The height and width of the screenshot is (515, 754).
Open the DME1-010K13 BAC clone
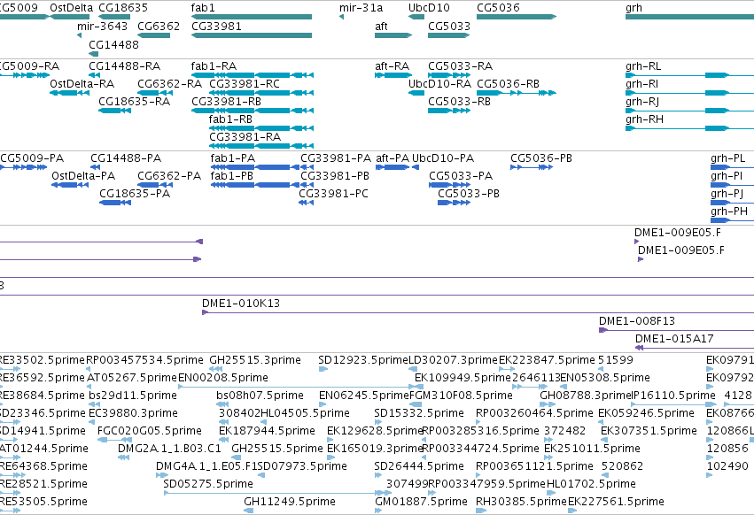tap(478, 312)
